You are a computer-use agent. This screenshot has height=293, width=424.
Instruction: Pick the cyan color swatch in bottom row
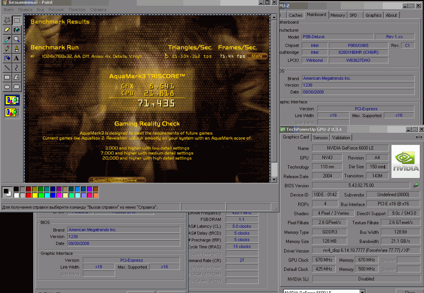pyautogui.click(x=47, y=195)
